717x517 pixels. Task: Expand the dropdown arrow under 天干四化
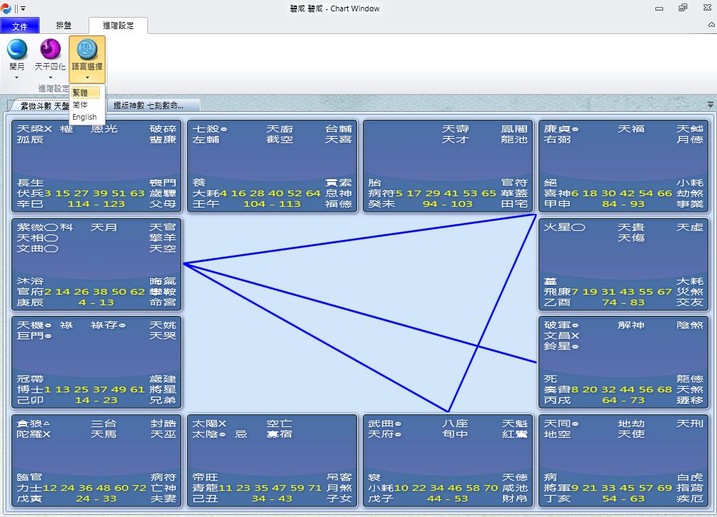coord(50,77)
